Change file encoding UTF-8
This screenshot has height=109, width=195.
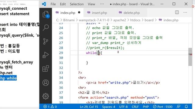(x=123, y=107)
